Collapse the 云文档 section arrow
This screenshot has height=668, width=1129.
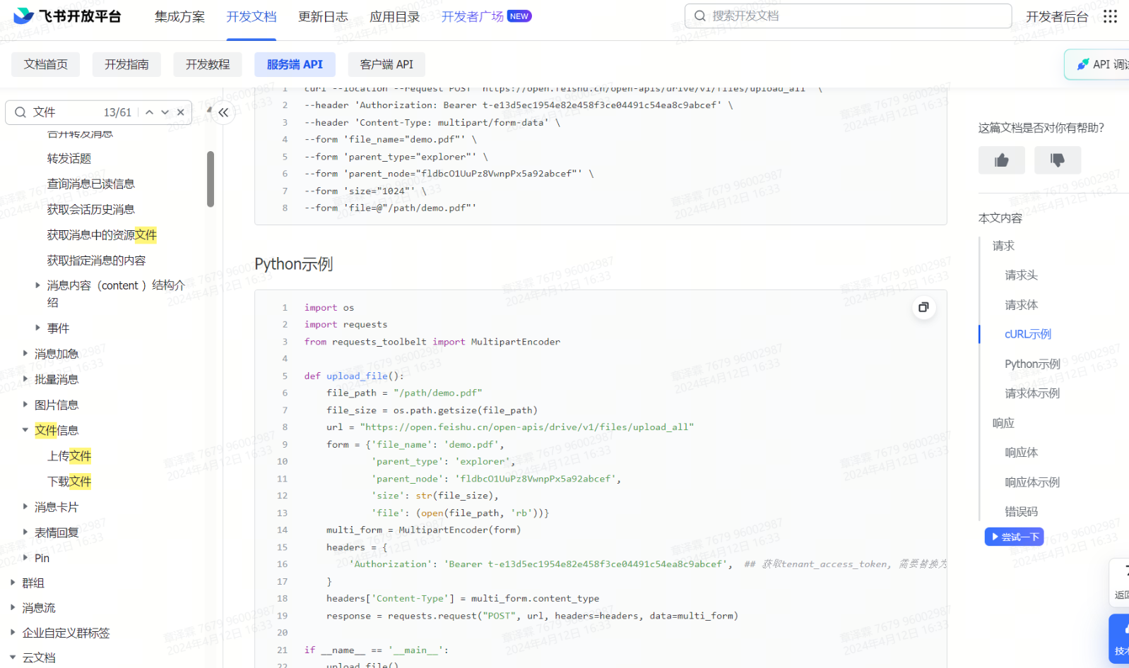[x=12, y=657]
